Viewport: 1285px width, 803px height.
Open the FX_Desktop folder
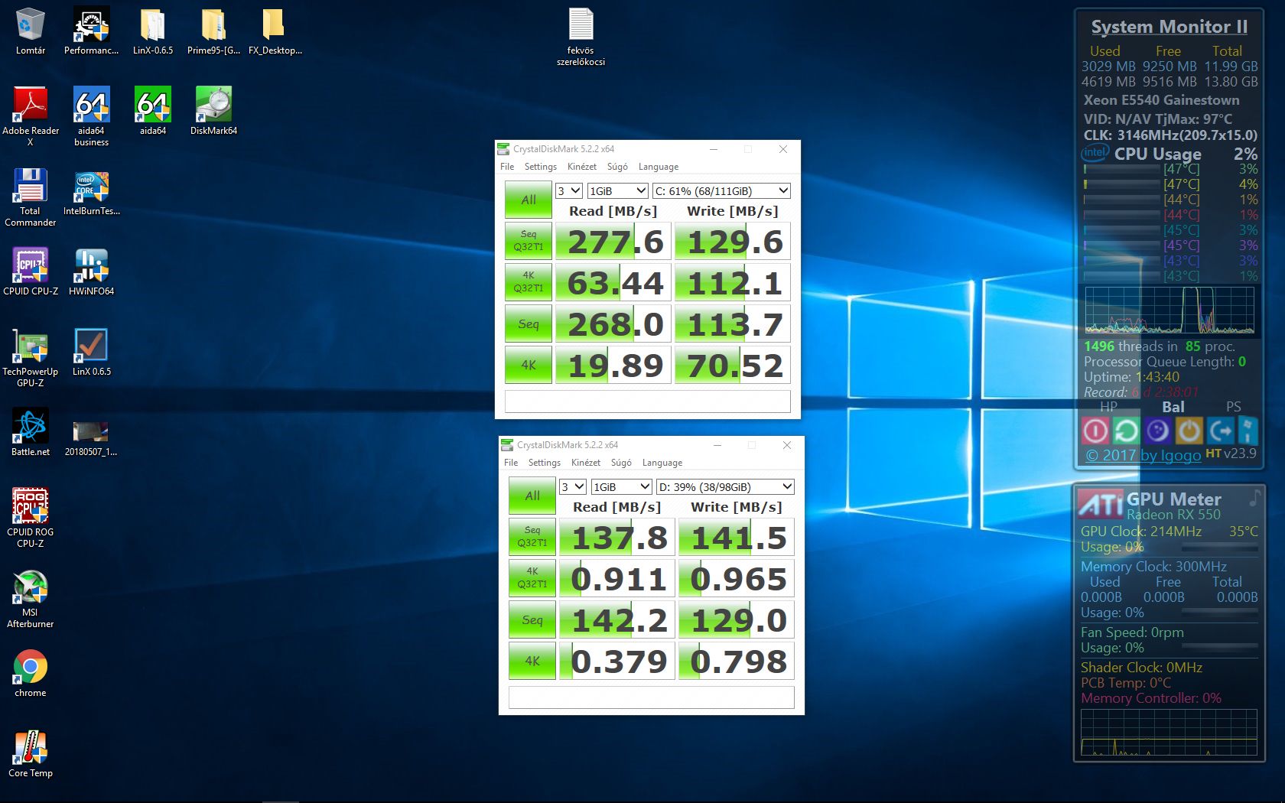(275, 31)
